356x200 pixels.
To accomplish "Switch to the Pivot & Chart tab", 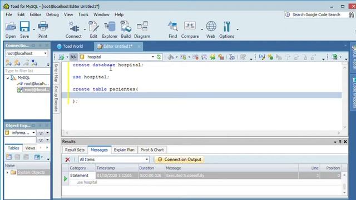I will (x=152, y=150).
